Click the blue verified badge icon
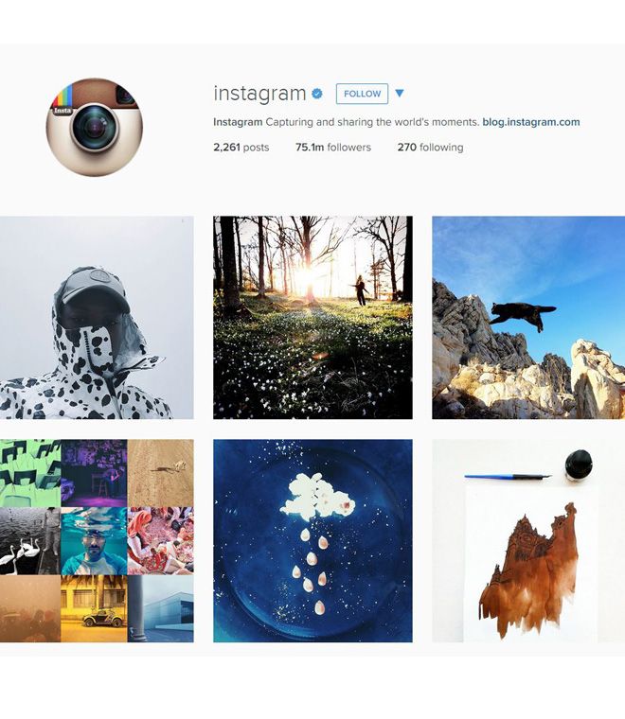The width and height of the screenshot is (625, 719). click(x=316, y=94)
